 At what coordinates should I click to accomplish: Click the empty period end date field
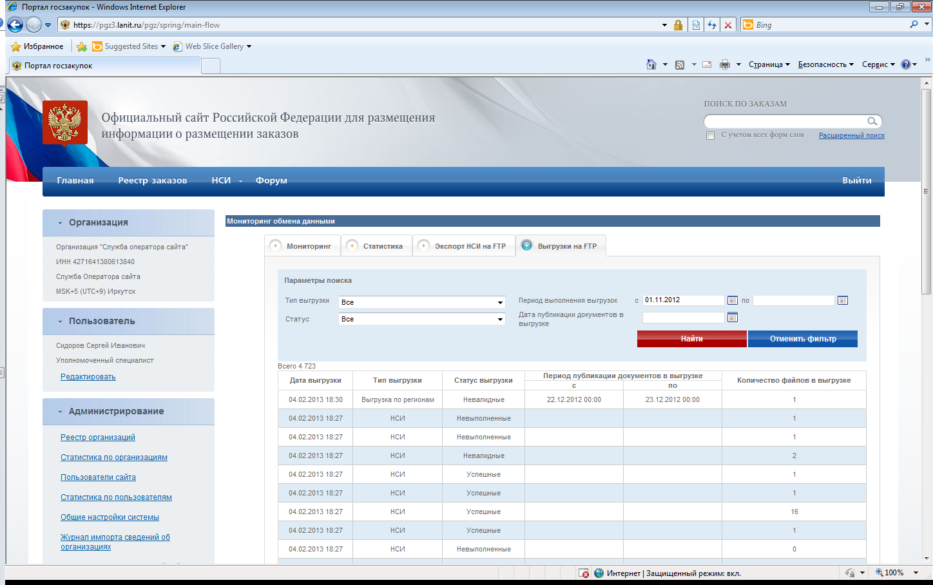[x=794, y=300]
